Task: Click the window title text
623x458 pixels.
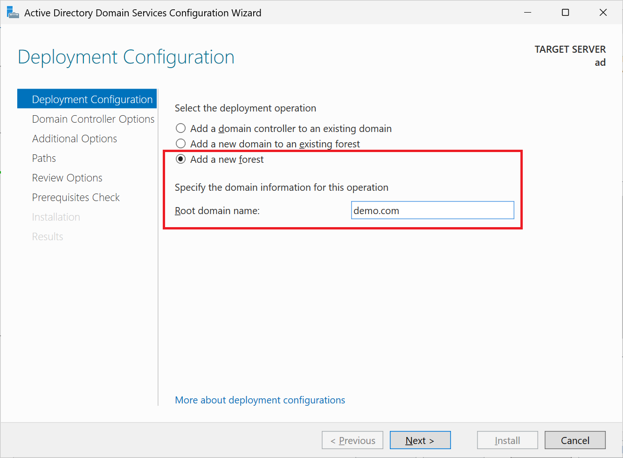Action: [x=143, y=13]
